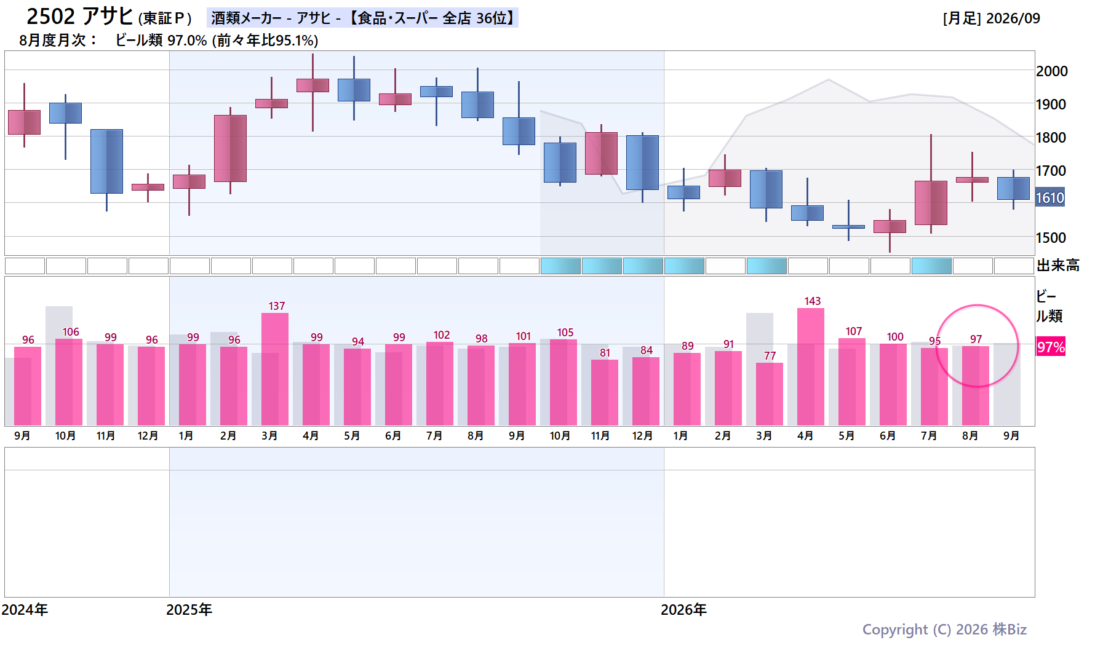
Task: Click the bar value label "106"
Action: click(x=71, y=332)
